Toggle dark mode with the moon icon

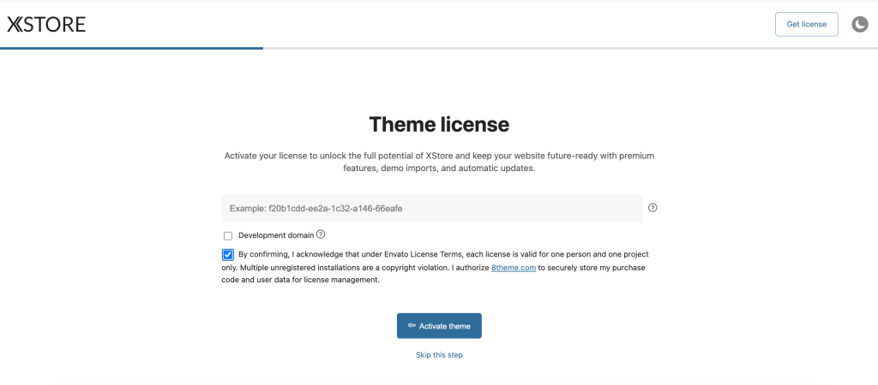(859, 25)
